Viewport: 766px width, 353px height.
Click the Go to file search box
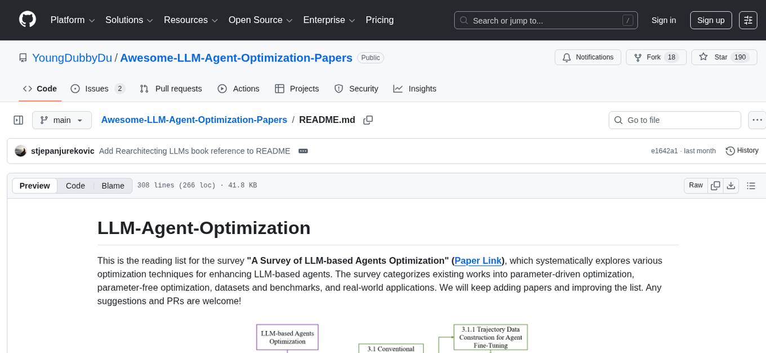[x=674, y=120]
